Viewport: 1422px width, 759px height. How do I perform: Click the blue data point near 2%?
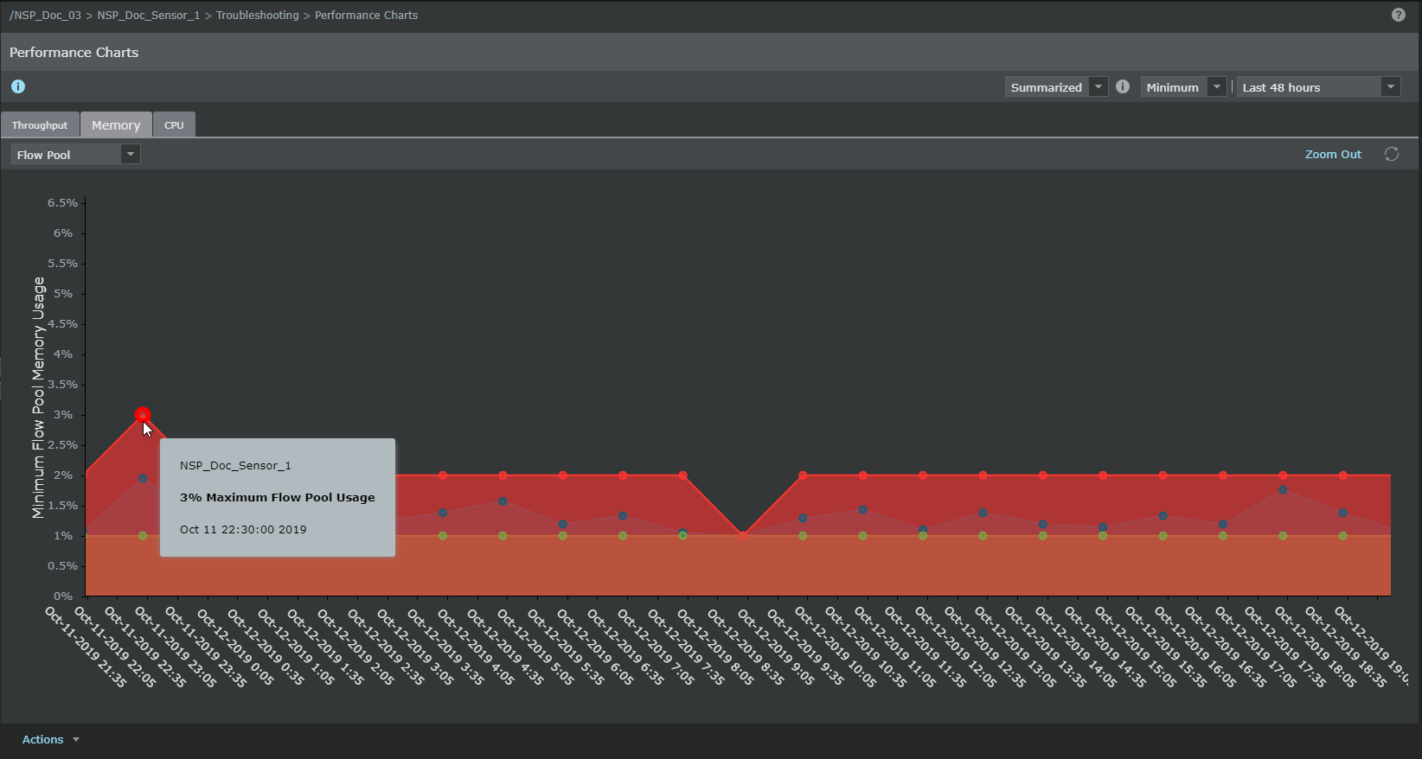coord(143,478)
